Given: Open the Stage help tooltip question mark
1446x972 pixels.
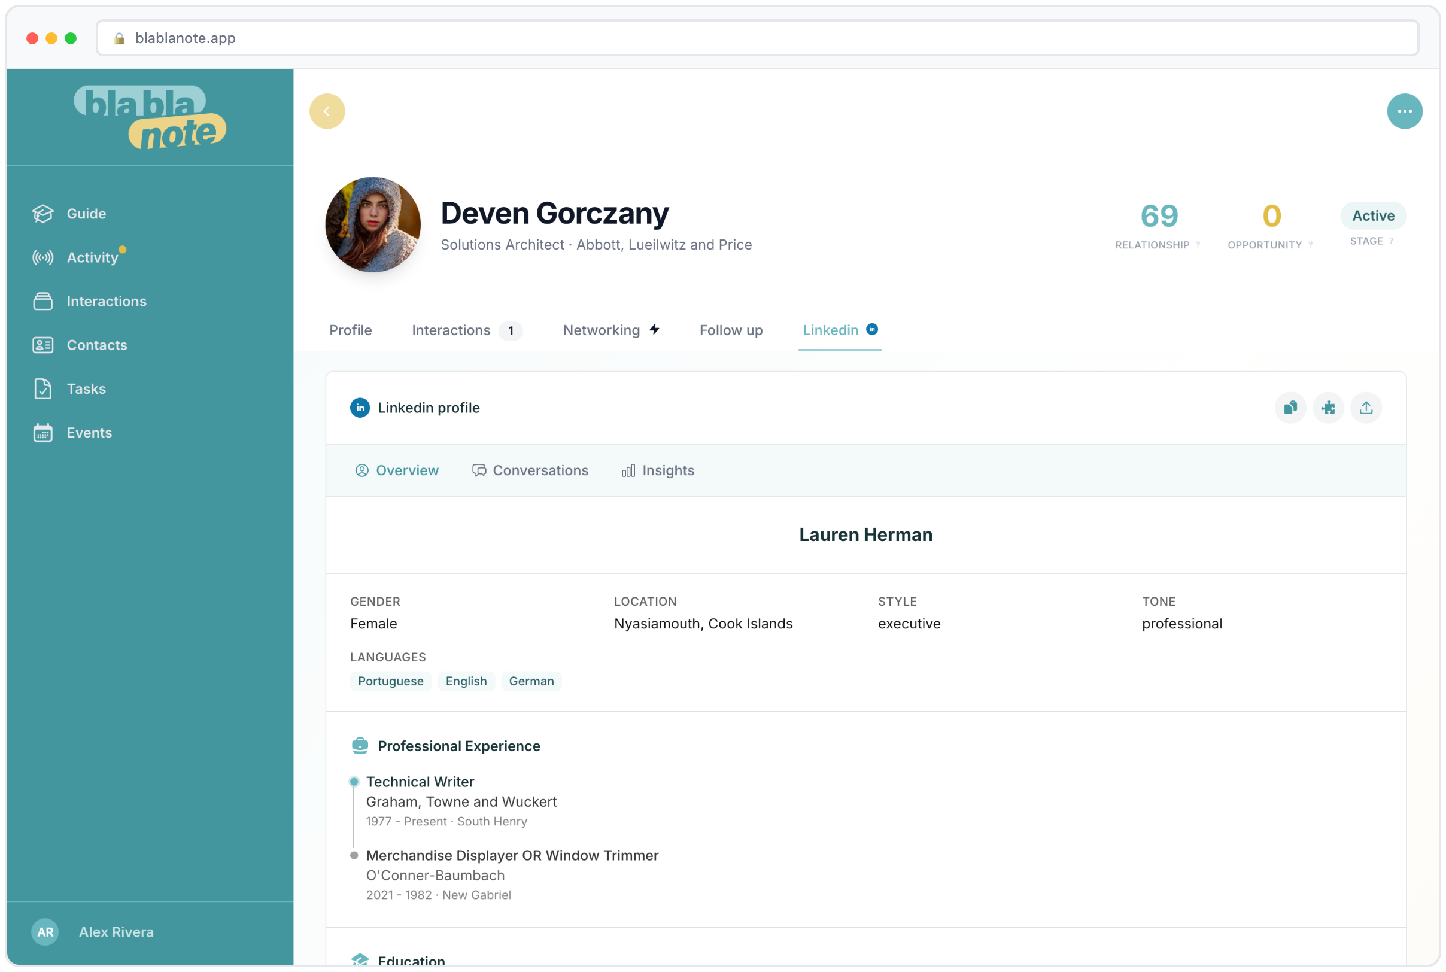Looking at the screenshot, I should [1392, 241].
